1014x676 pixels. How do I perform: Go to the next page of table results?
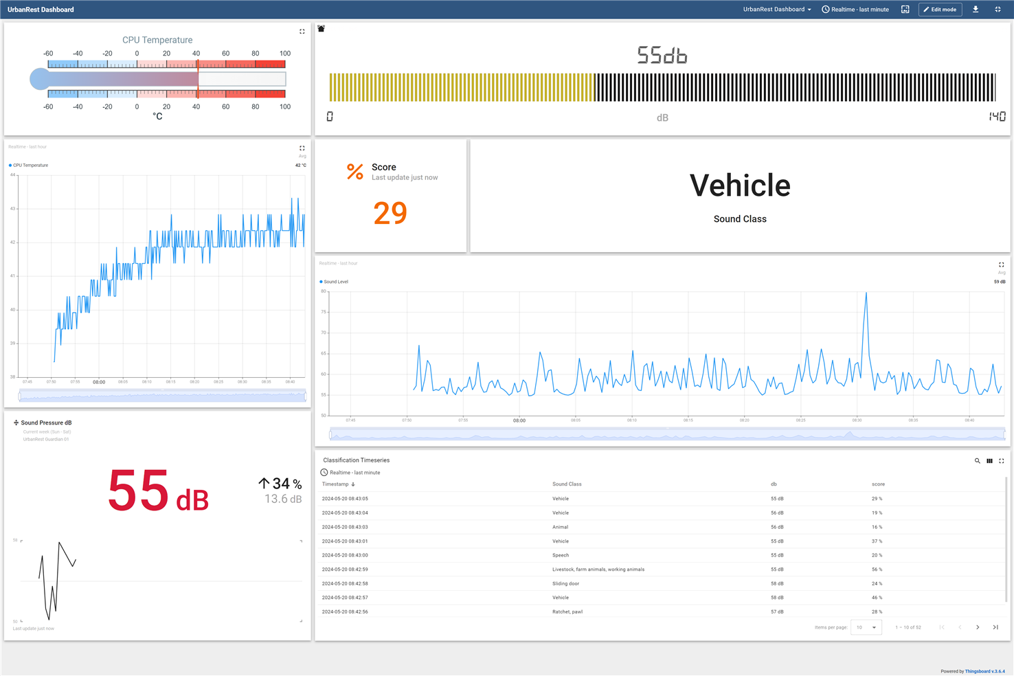pyautogui.click(x=978, y=627)
